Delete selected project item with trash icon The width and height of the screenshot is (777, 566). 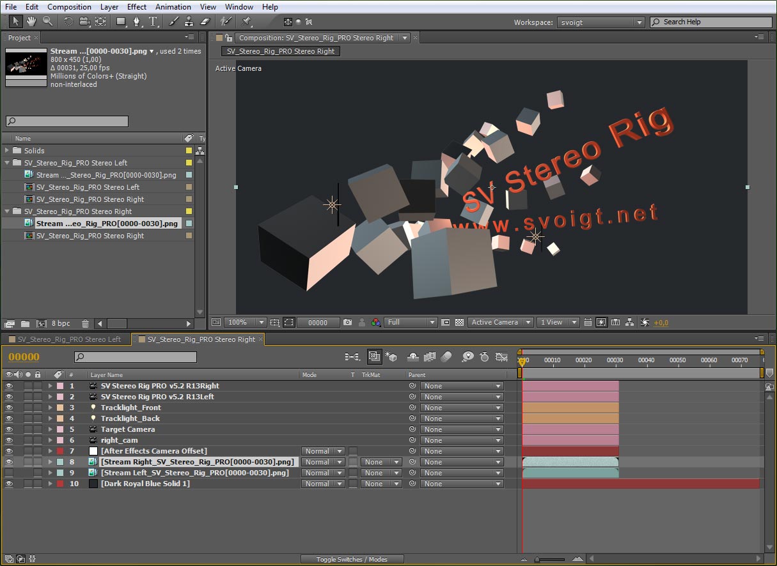point(84,324)
